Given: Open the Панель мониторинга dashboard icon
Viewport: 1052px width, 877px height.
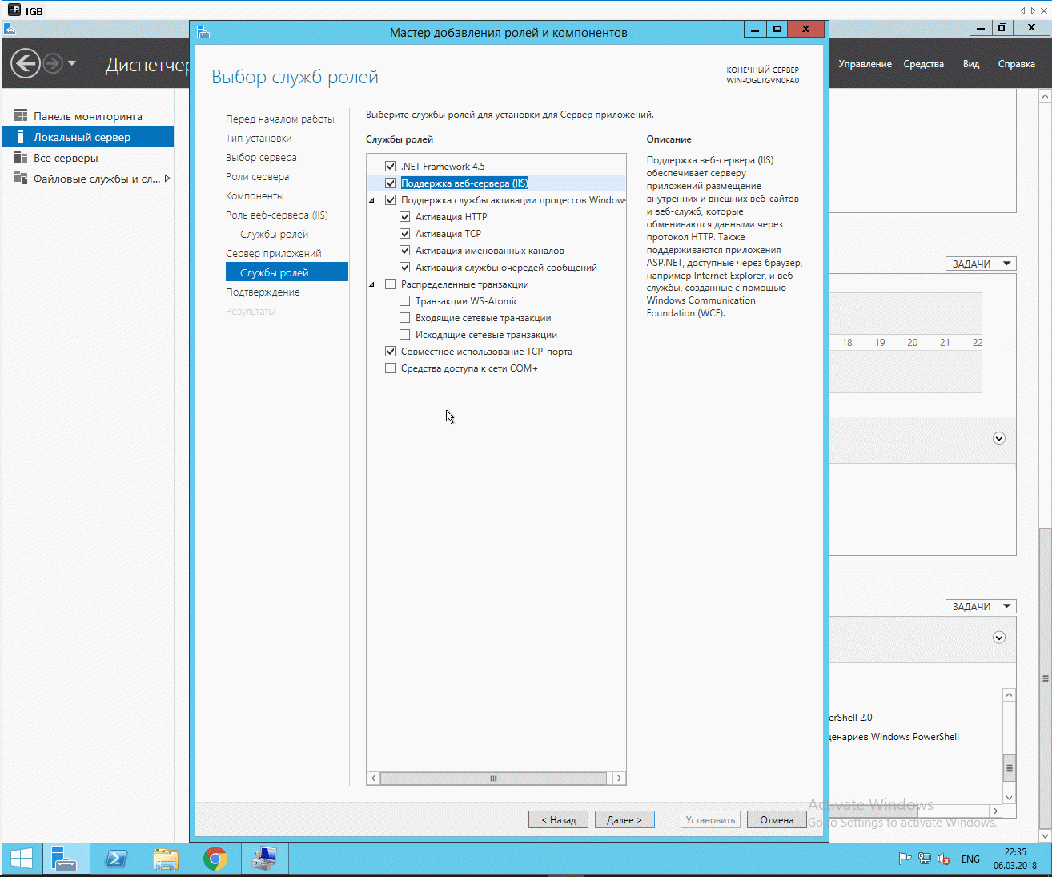Looking at the screenshot, I should pos(21,116).
